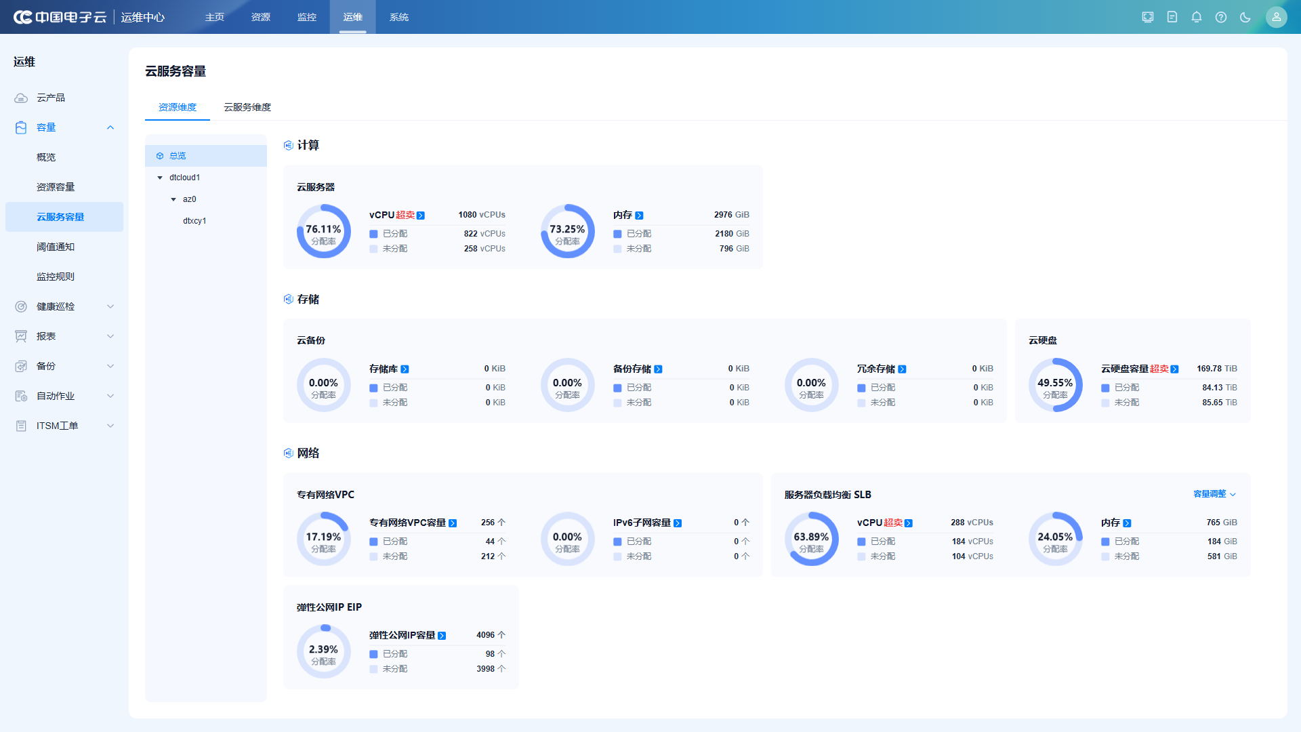Image resolution: width=1301 pixels, height=732 pixels.
Task: Click the 报表 sidebar icon
Action: coord(21,336)
